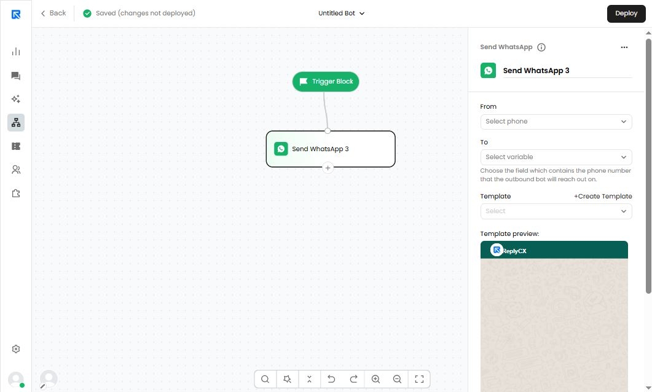Go Back to the previous page
This screenshot has width=652, height=392.
(x=53, y=14)
